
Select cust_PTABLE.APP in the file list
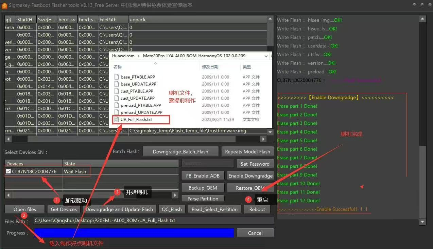tap(137, 91)
